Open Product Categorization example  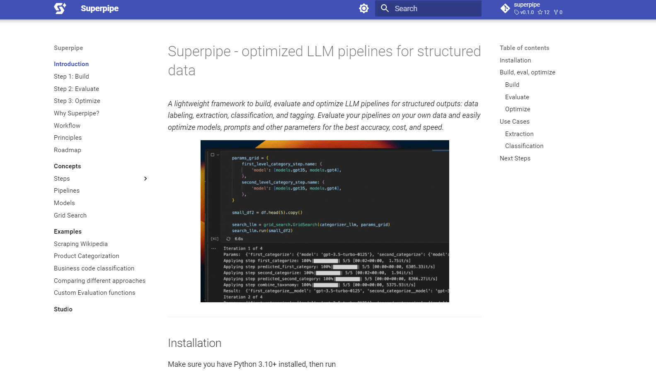point(86,256)
